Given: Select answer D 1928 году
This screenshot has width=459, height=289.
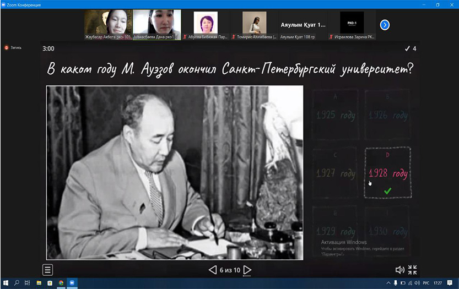Looking at the screenshot, I should pos(388,172).
